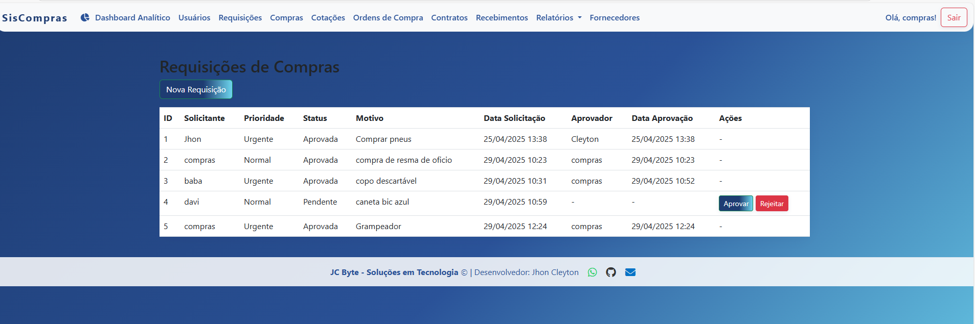This screenshot has width=975, height=324.
Task: Click the Nova Requisição button
Action: pos(196,89)
